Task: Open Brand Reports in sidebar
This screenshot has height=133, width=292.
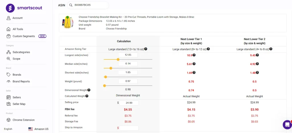Action: coord(21,81)
